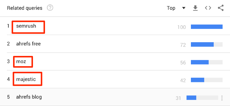Explore the majestic query

(26, 79)
